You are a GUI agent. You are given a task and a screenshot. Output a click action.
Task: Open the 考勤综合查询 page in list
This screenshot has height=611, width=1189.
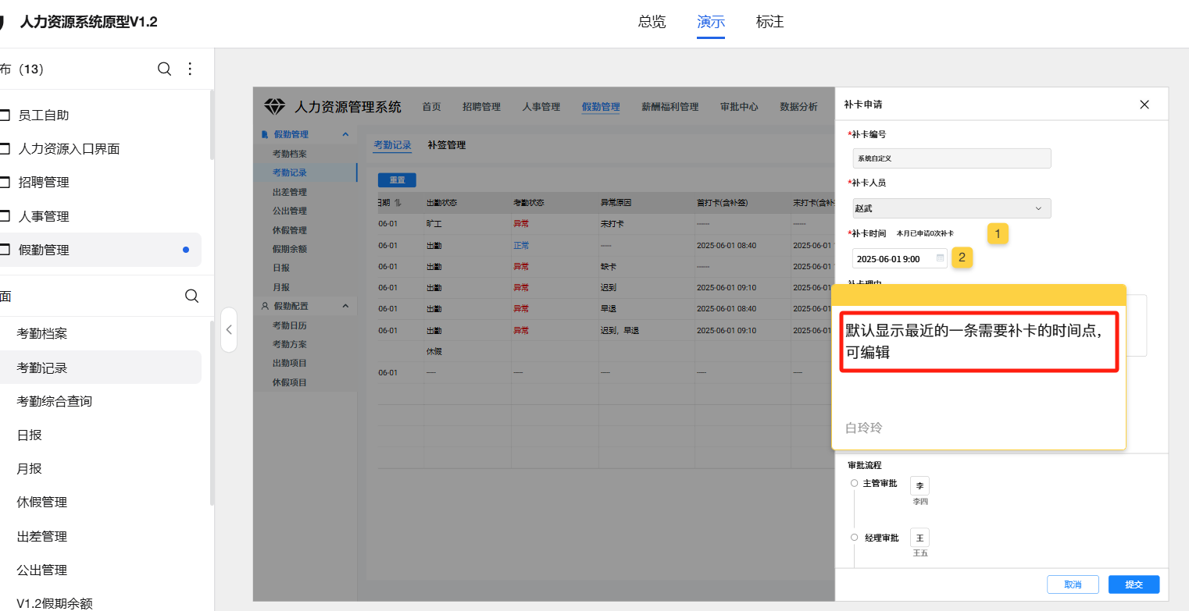coord(55,401)
